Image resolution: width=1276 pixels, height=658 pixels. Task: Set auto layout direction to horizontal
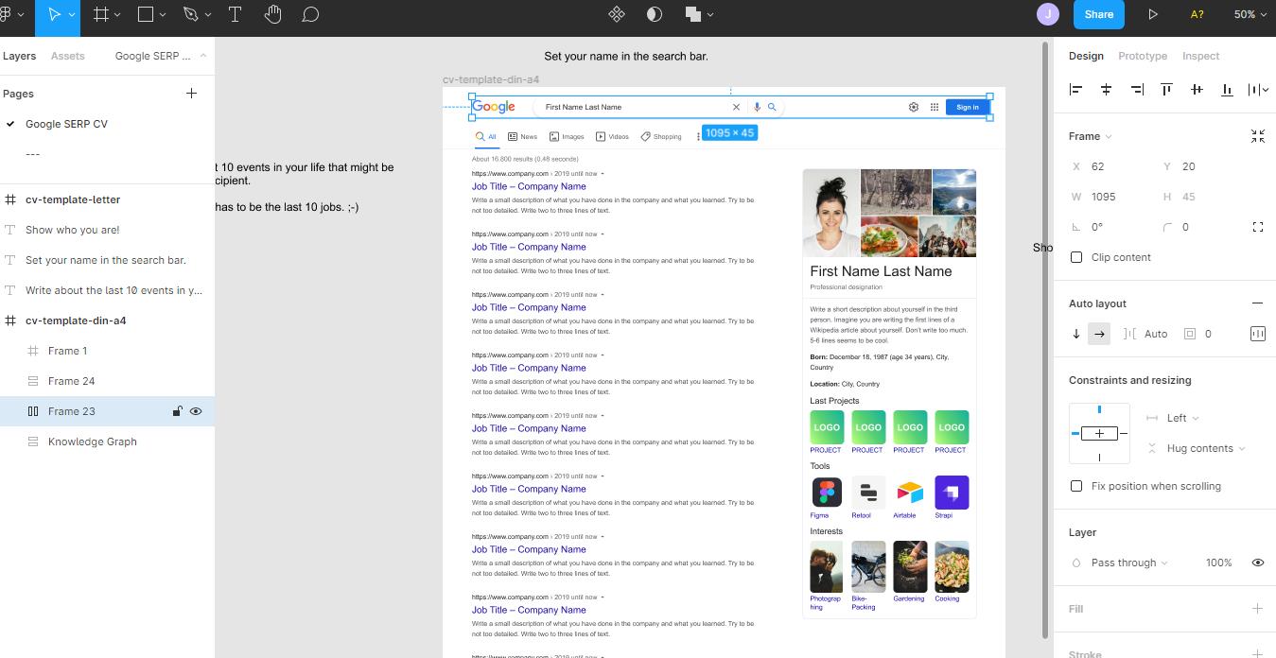coord(1099,334)
